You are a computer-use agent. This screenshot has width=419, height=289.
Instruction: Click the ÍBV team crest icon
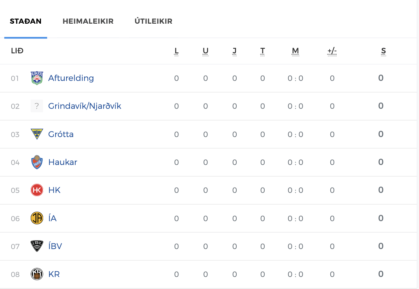pos(37,246)
